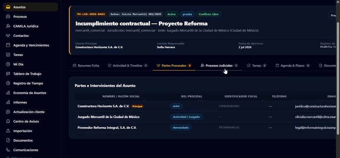Click the Agenda & Plazos calendar icon

pos(277,65)
